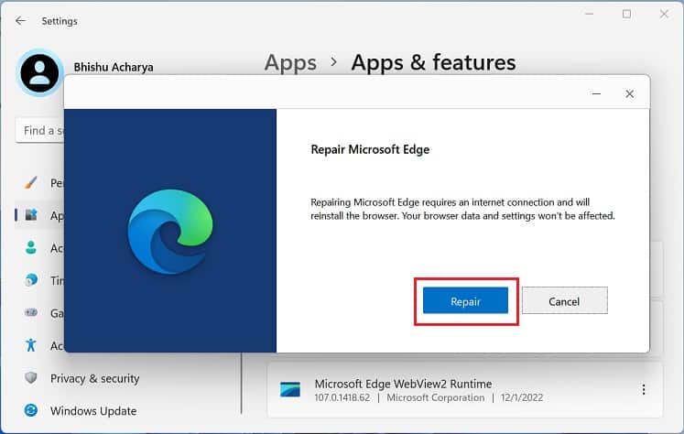Click Windows Update sync icon
This screenshot has width=684, height=434.
(x=30, y=410)
